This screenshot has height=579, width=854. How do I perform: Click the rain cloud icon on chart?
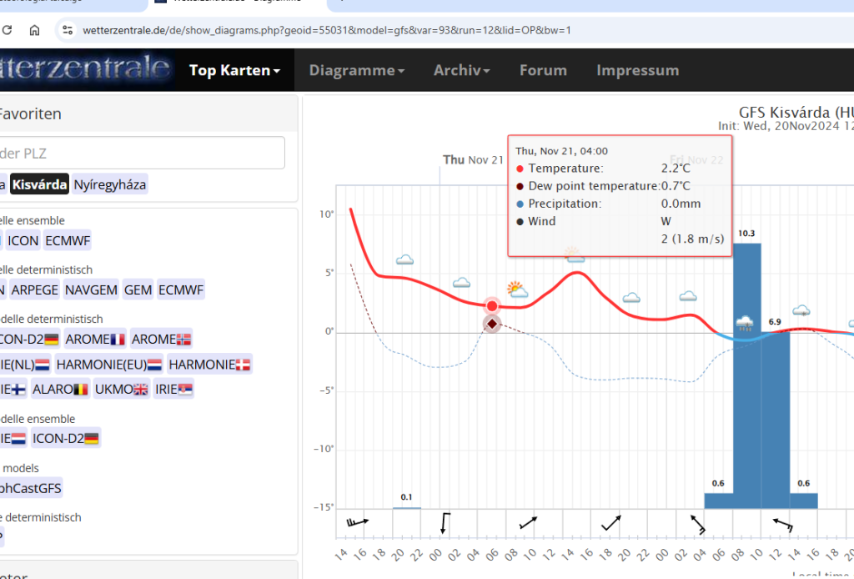746,324
